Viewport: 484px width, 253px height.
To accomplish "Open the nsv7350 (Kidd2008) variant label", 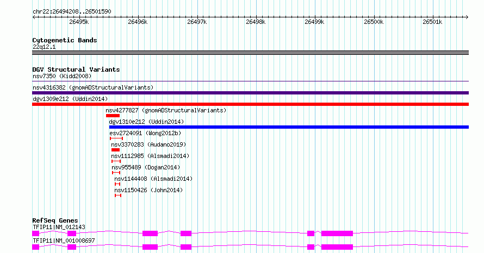I will (62, 76).
